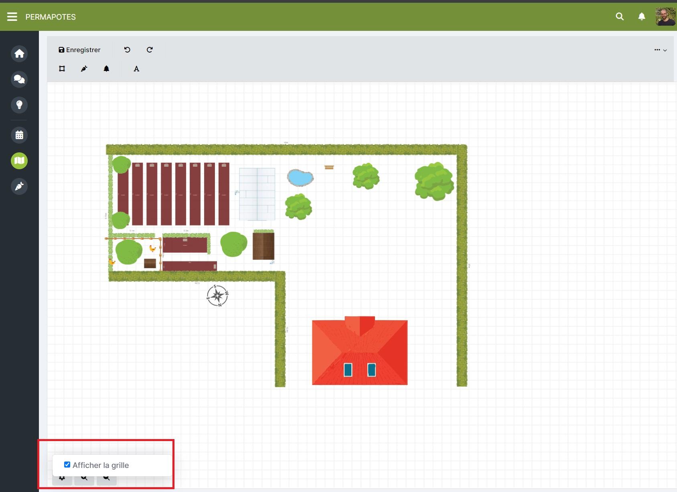677x492 pixels.
Task: Select the shape/zone drawing tool
Action: click(x=62, y=69)
